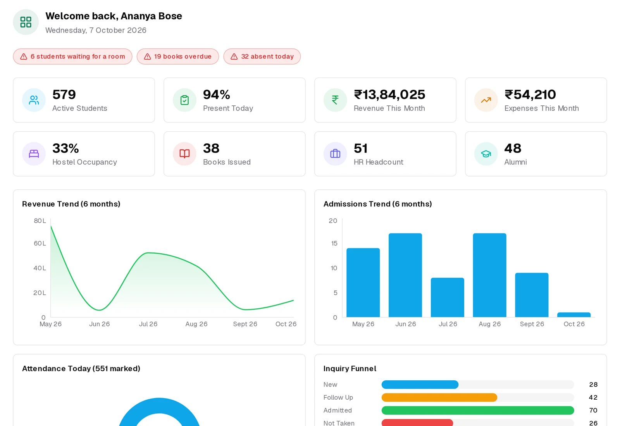Click the 'Welcome back, Ananya Bose' heading
This screenshot has width=620, height=426.
click(x=114, y=16)
